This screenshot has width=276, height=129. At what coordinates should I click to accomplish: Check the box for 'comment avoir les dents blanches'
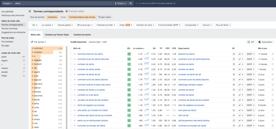71,59
